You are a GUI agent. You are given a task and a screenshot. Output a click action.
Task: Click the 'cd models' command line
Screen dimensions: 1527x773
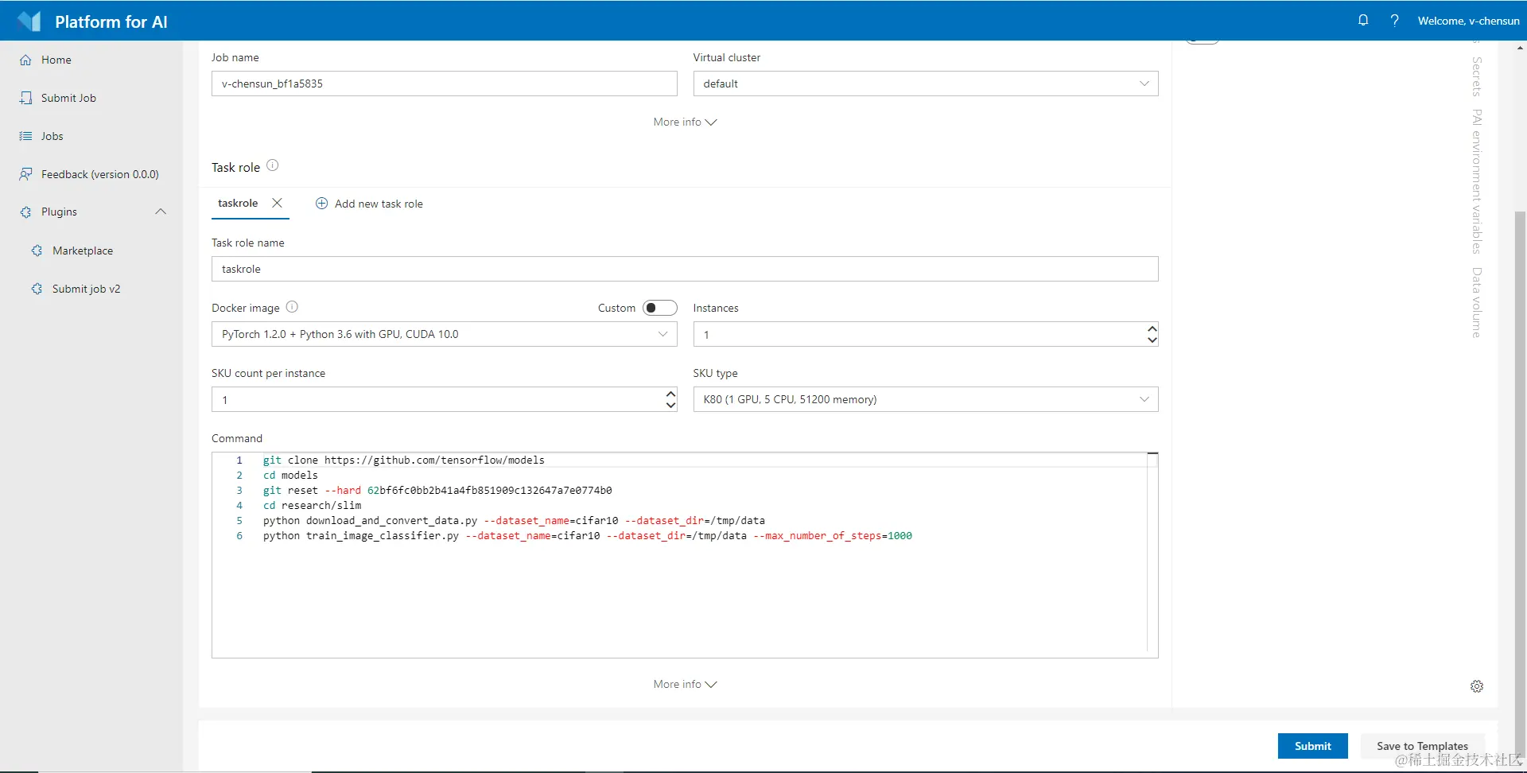click(x=290, y=475)
